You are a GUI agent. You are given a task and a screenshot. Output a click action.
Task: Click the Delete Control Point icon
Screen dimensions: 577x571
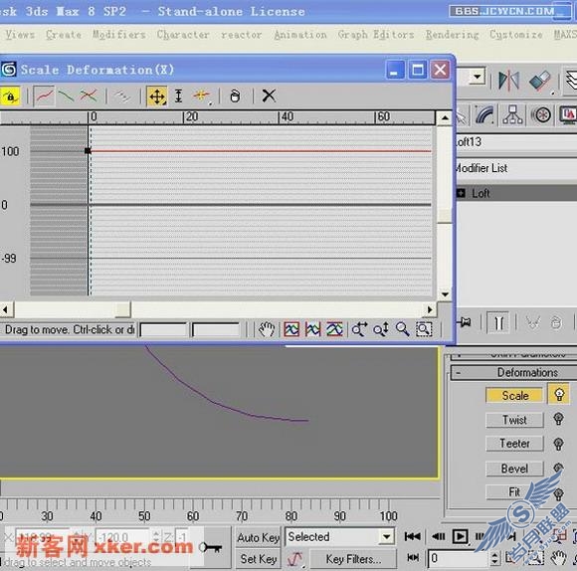click(235, 96)
